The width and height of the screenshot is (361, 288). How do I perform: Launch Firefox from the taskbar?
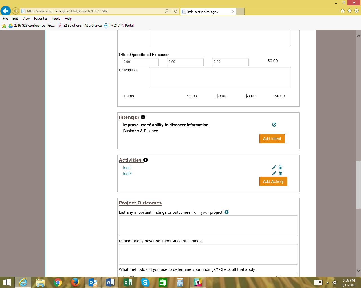75,282
